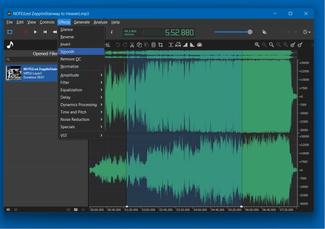Viewport: 325px width, 229px height.
Task: Click the file info icon
Action: (111, 32)
